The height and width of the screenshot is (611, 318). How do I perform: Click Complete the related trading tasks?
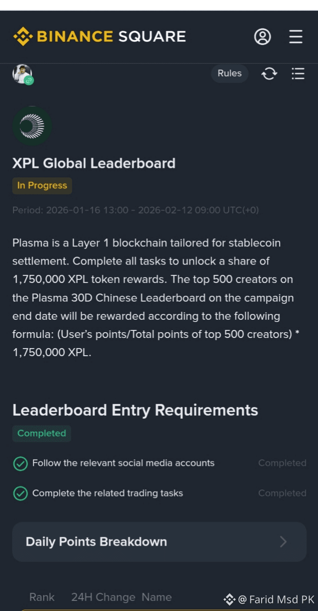click(107, 493)
